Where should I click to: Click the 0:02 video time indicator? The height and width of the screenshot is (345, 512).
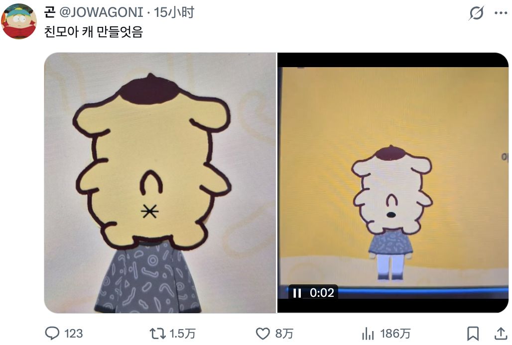point(322,293)
